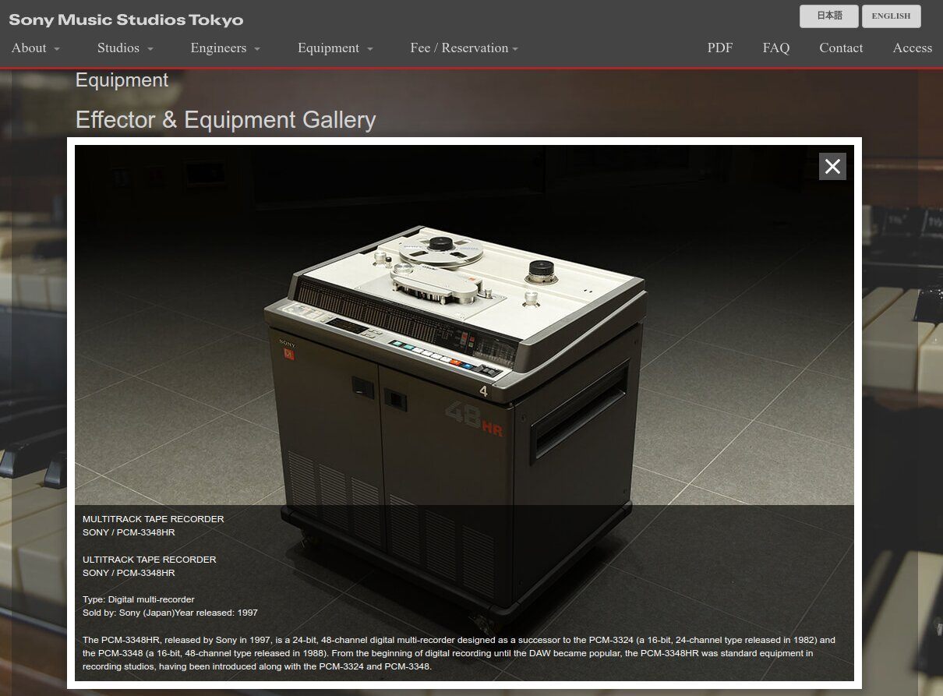Image resolution: width=943 pixels, height=696 pixels.
Task: Open the FAQ page
Action: 776,48
